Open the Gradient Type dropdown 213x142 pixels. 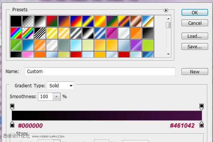tap(61, 85)
